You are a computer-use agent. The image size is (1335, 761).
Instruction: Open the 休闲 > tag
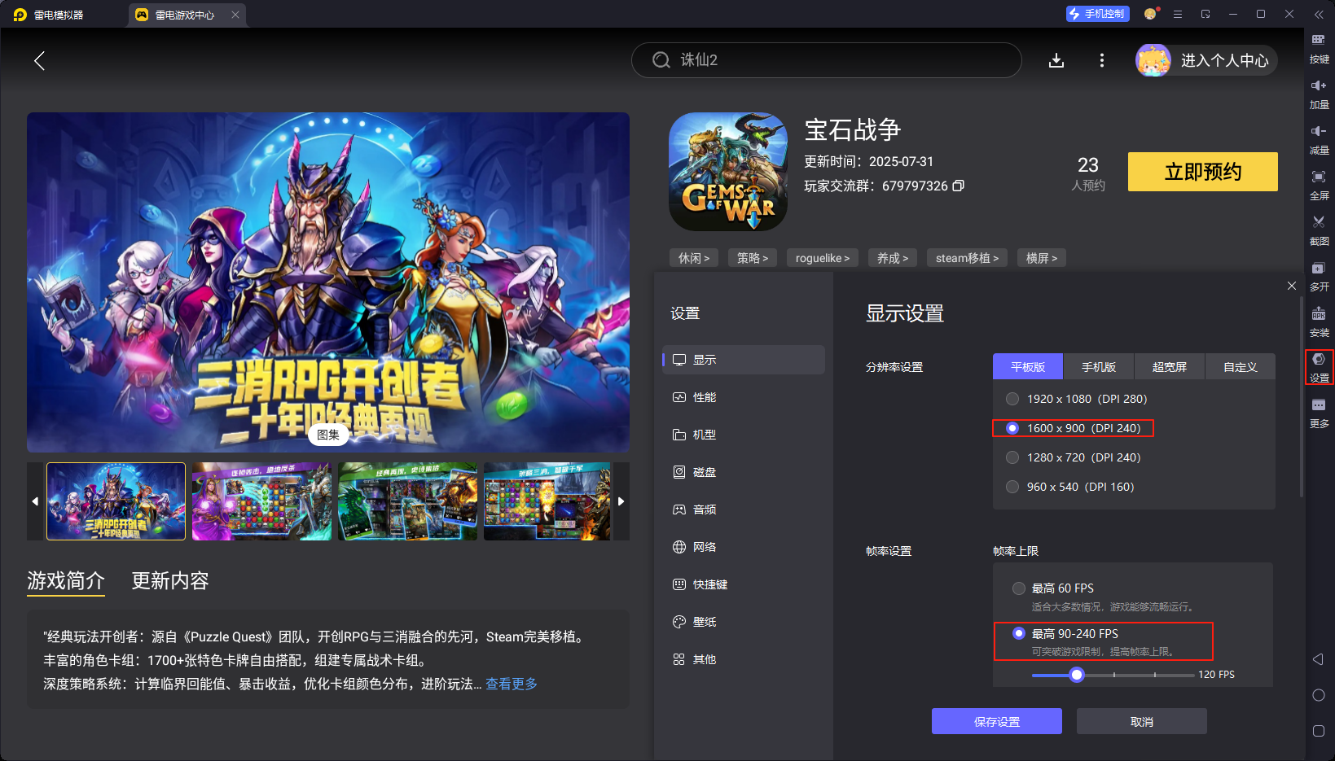coord(694,258)
